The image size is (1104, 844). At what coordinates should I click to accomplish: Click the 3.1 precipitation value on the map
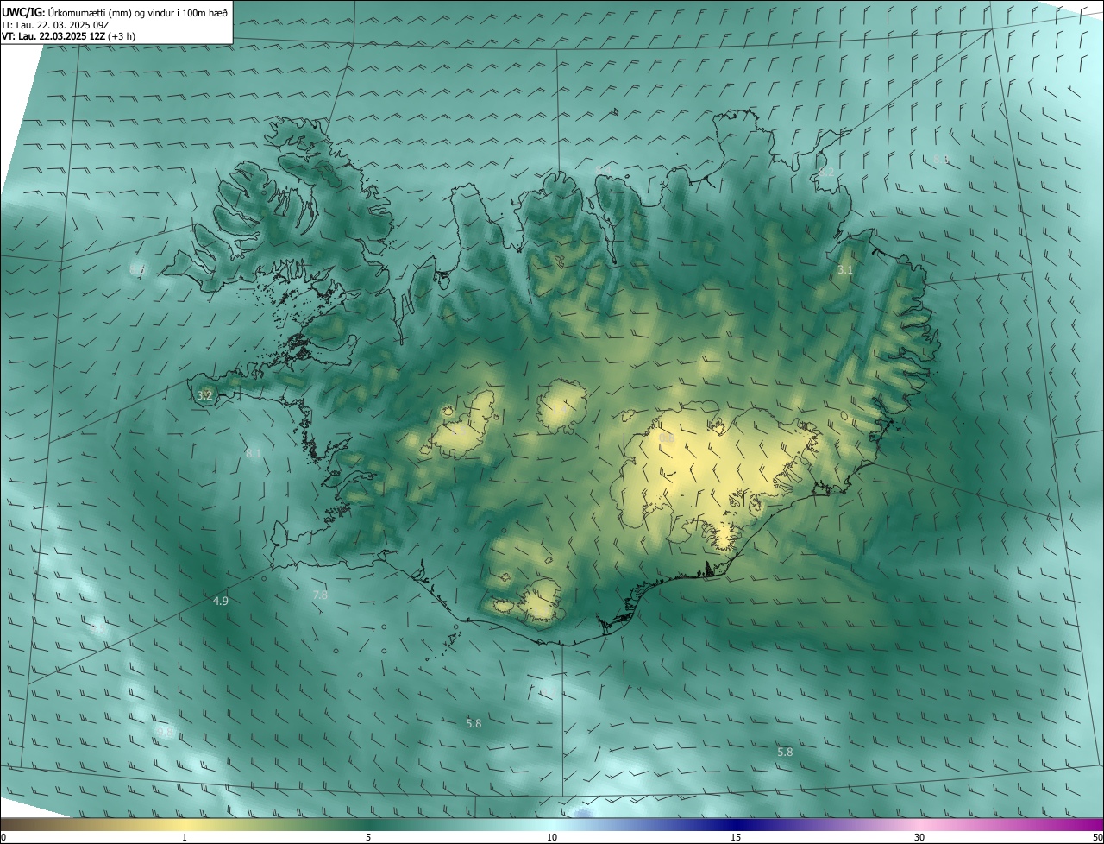(845, 270)
